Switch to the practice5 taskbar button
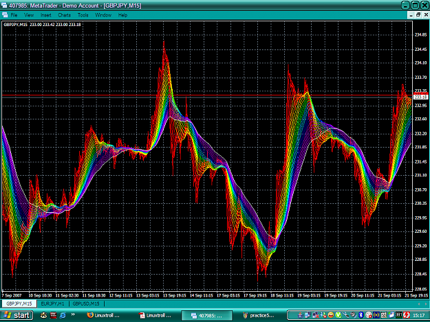430x322 pixels. pyautogui.click(x=259, y=315)
